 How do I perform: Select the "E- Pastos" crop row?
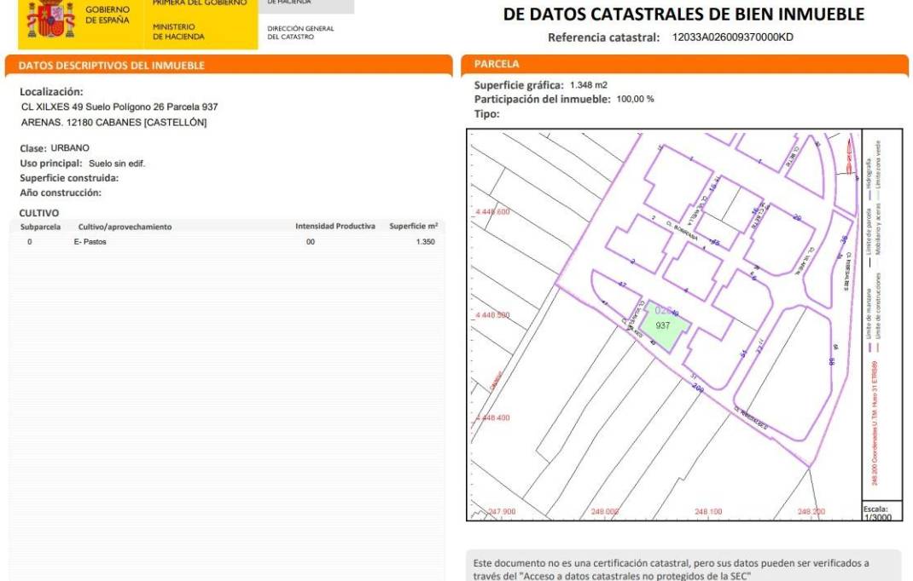(x=90, y=243)
